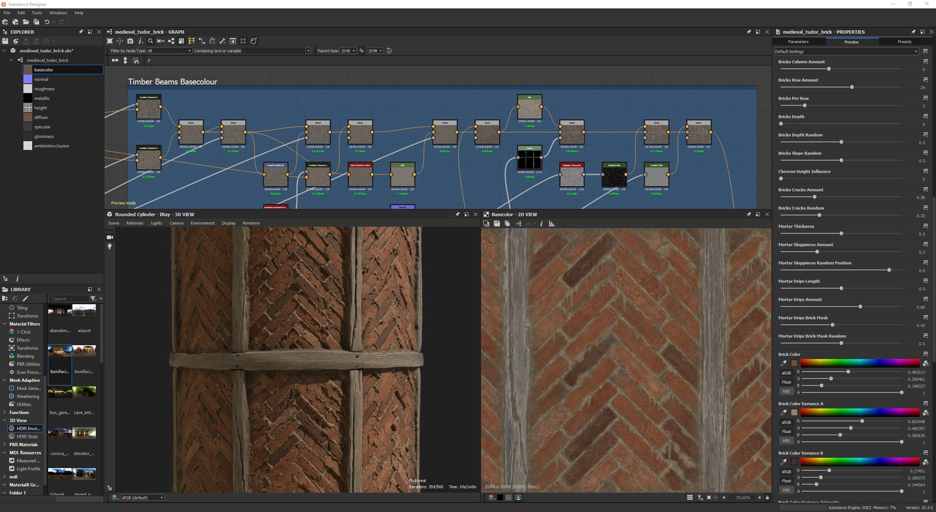Image resolution: width=936 pixels, height=512 pixels.
Task: Click the light bulb icon in 3D view
Action: 110,247
